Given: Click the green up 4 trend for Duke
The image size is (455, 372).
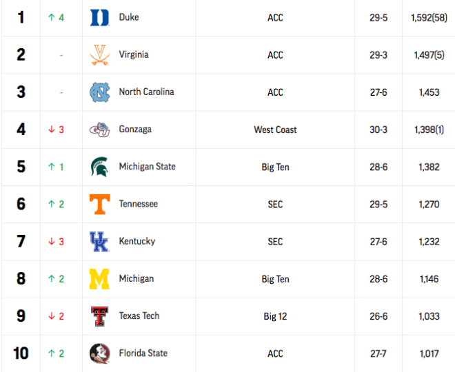Looking at the screenshot, I should (56, 18).
